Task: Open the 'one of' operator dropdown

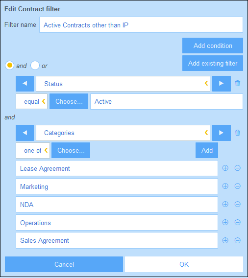Action: (x=33, y=150)
